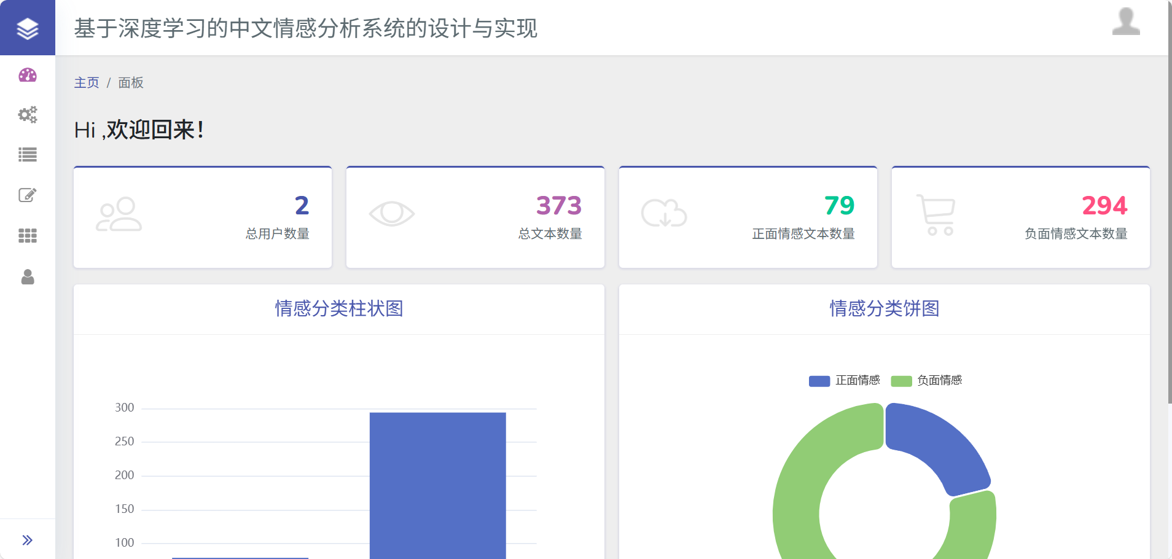Click the value 373 total texts
The image size is (1172, 559).
tap(558, 205)
